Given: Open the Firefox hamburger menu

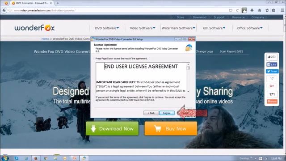Looking at the screenshot, I should (282, 10).
